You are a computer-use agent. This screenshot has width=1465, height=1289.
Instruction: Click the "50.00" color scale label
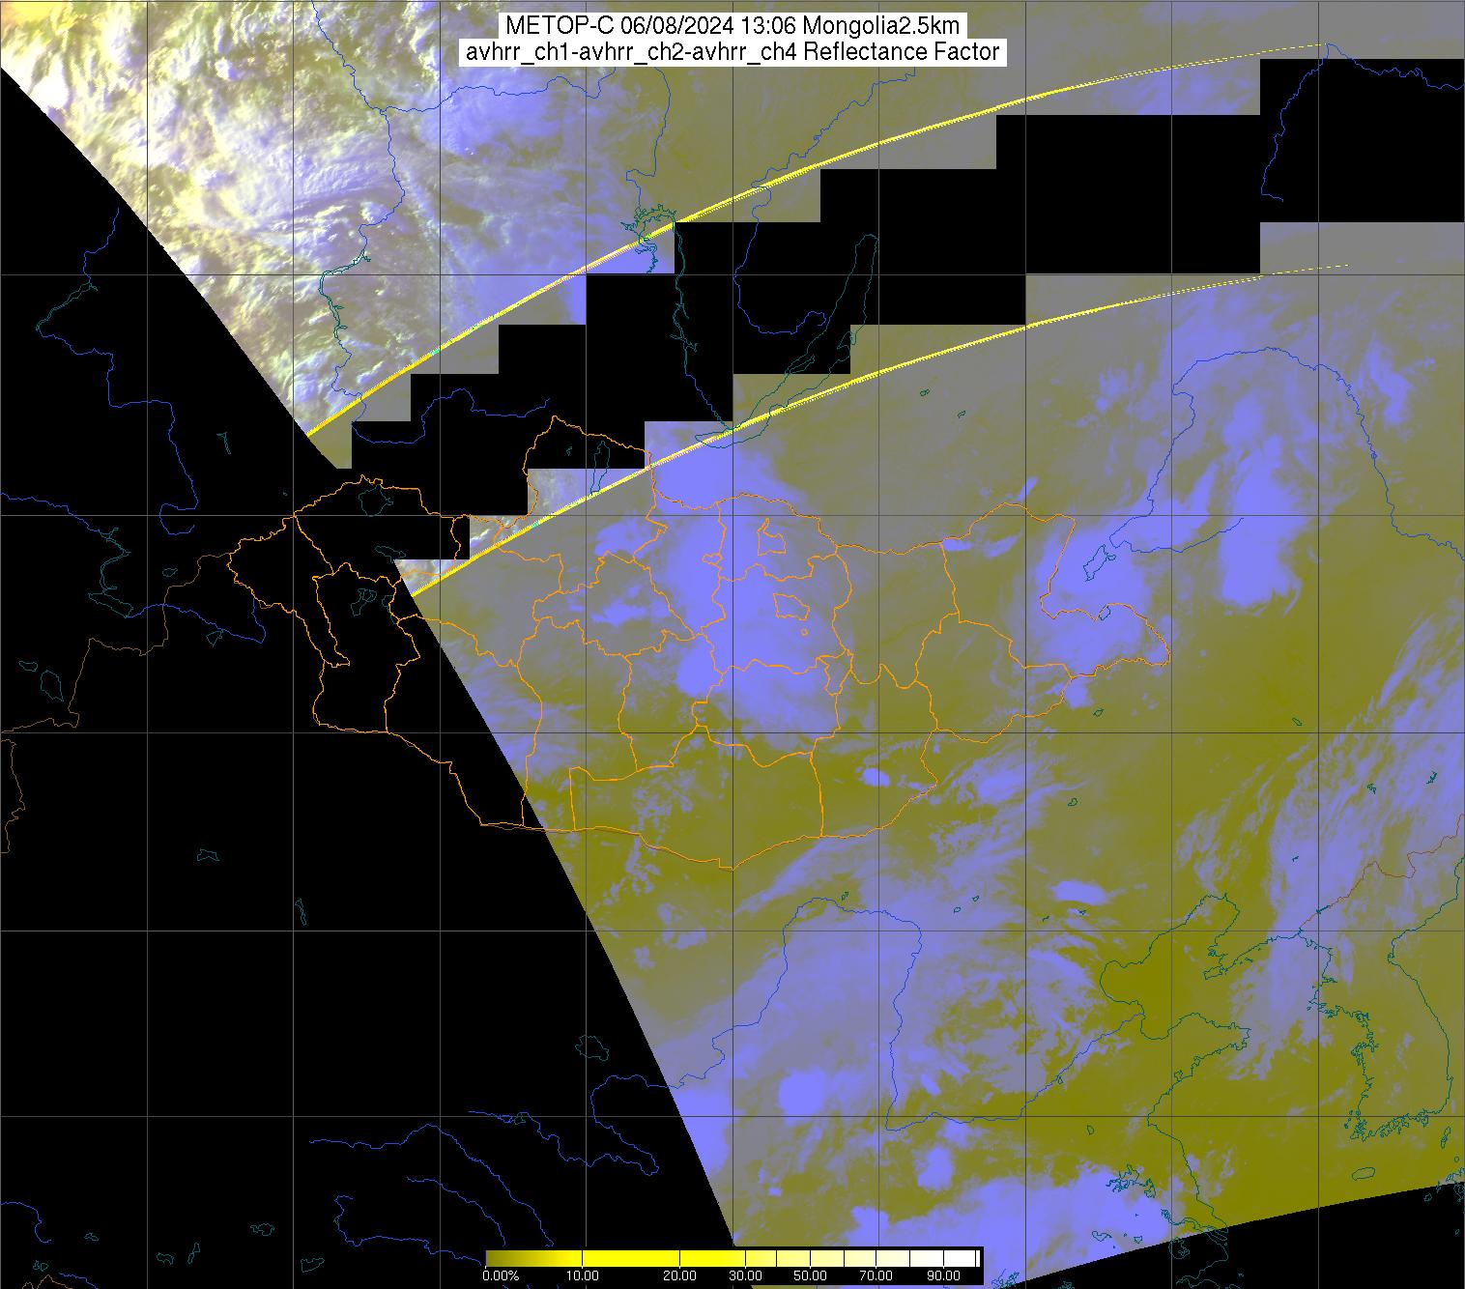coord(810,1276)
